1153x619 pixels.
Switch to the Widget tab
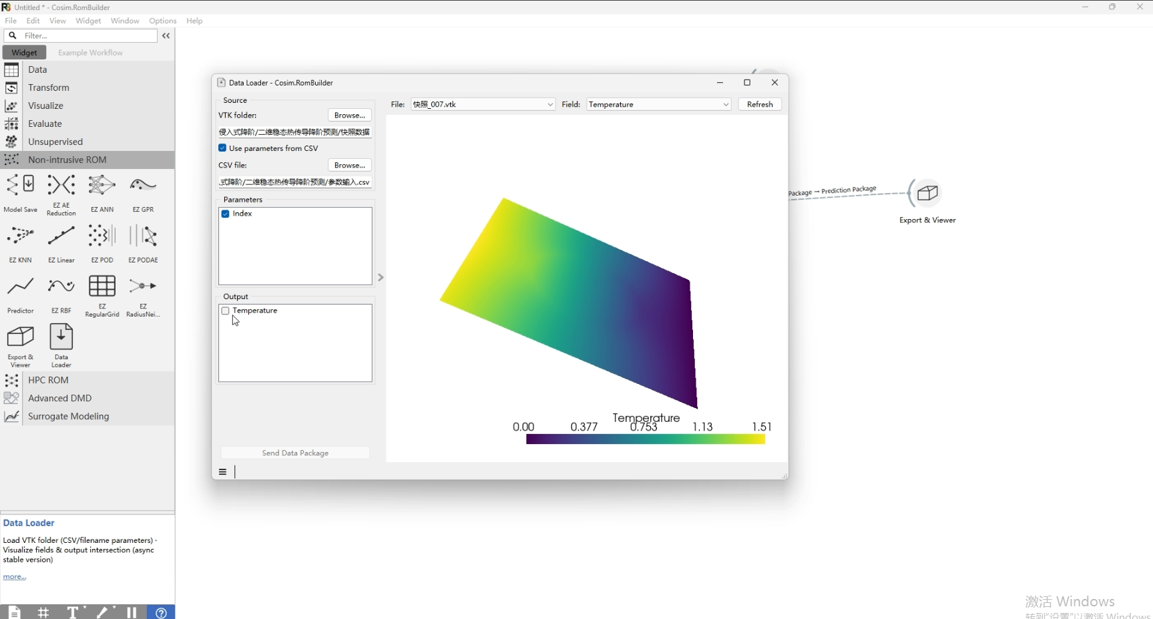pos(25,52)
